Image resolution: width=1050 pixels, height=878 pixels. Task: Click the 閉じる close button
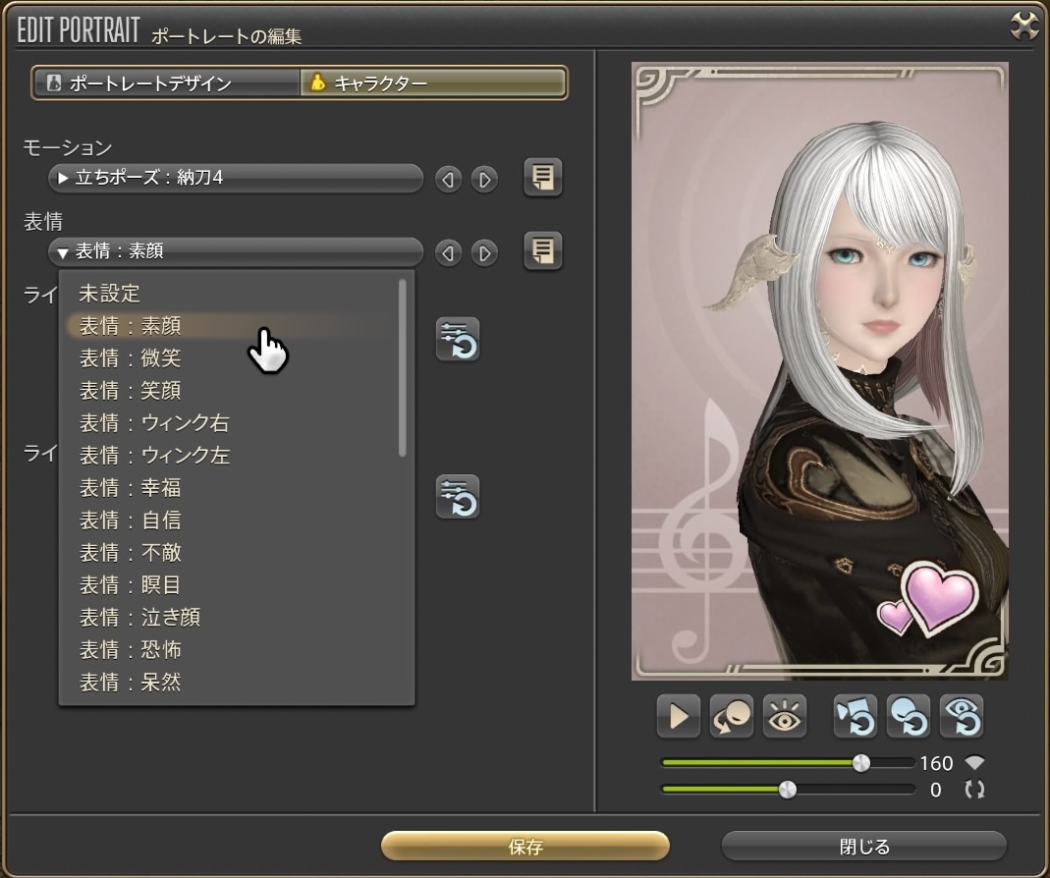click(x=864, y=847)
